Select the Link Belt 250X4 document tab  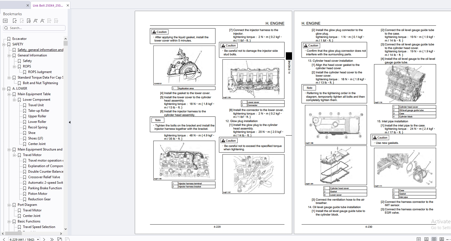[x=48, y=5]
